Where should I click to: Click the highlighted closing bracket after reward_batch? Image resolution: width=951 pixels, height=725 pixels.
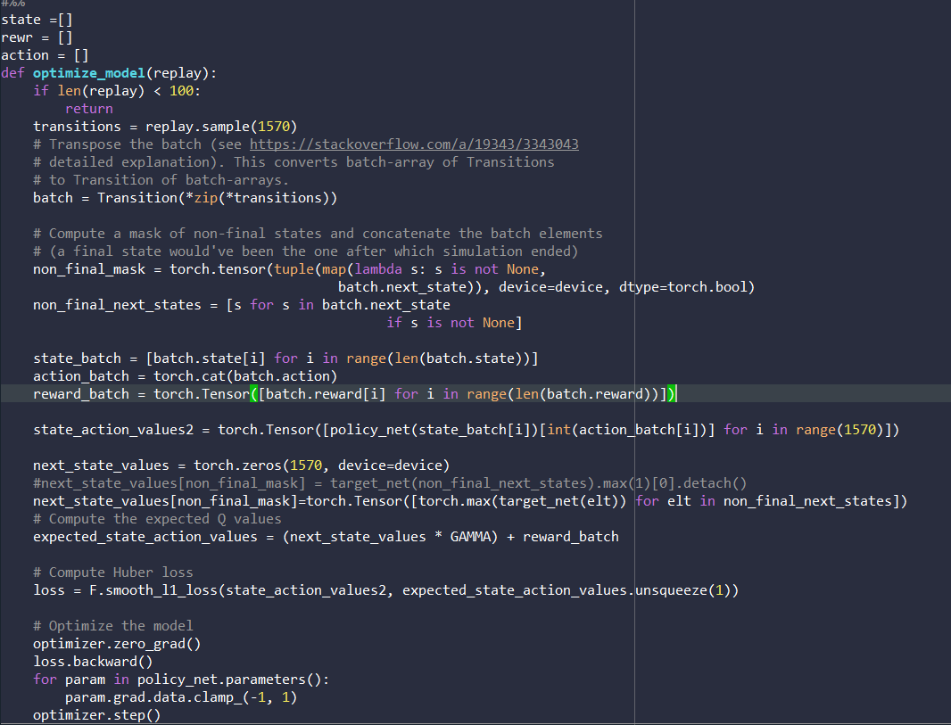tap(671, 394)
